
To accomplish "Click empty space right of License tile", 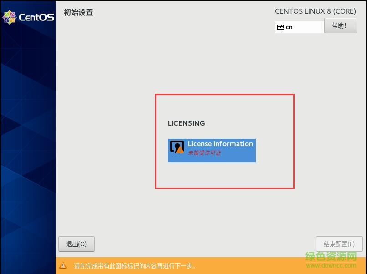I will pyautogui.click(x=274, y=150).
